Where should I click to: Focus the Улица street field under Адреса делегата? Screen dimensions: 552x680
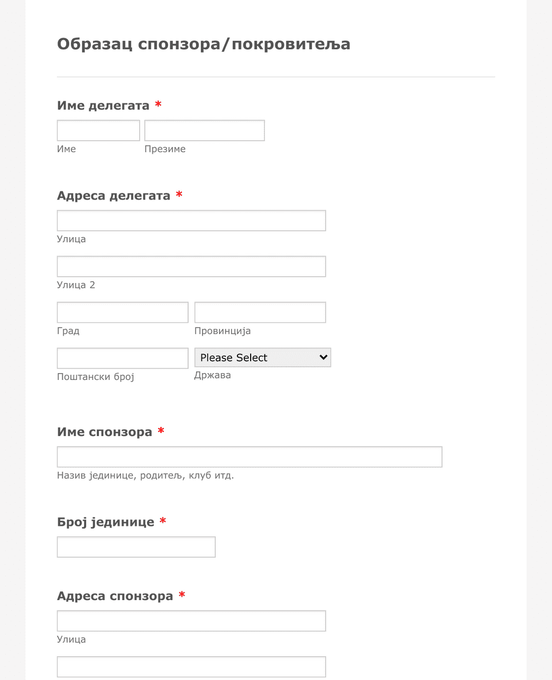coord(191,220)
